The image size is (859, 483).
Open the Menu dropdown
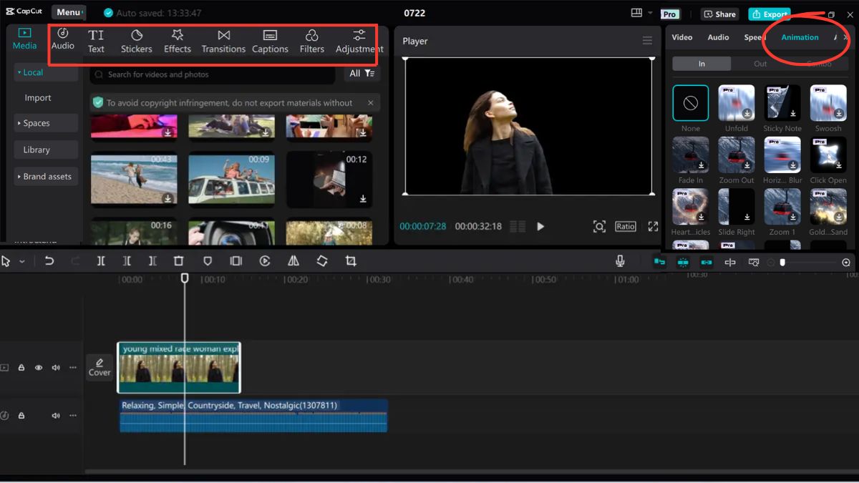point(69,12)
